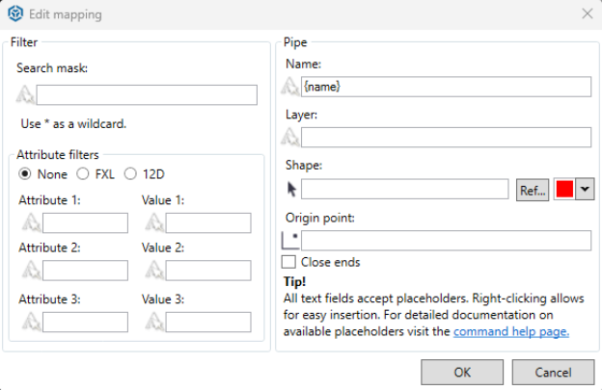This screenshot has width=602, height=390.
Task: Click the text icon beside Search mask
Action: pos(25,94)
